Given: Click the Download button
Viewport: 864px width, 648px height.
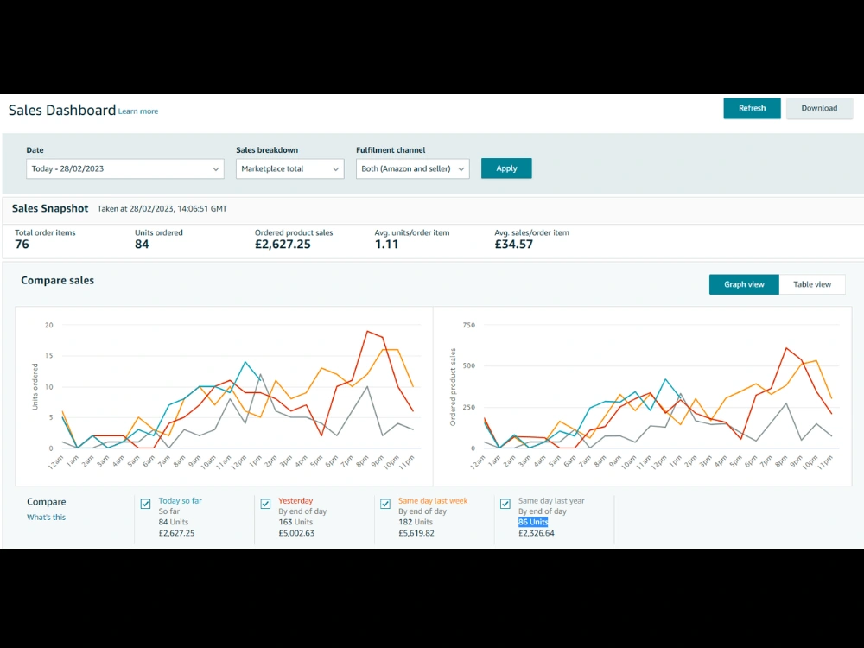Looking at the screenshot, I should click(x=819, y=108).
